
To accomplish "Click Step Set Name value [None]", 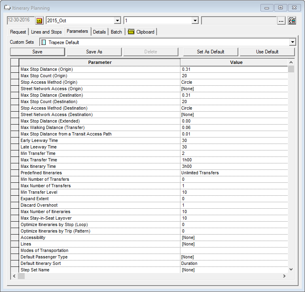I will (234, 270).
